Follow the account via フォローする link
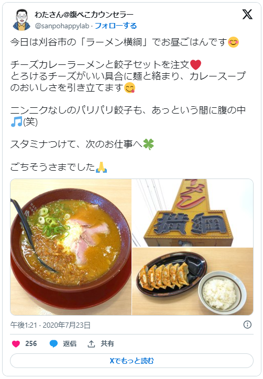263x379 pixels. coord(116,26)
